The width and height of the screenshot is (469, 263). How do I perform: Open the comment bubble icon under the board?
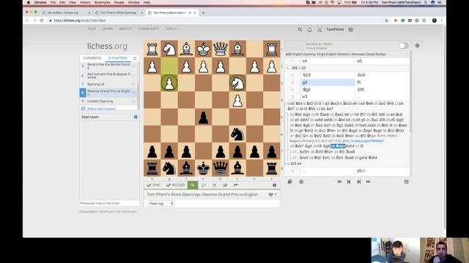coord(204,185)
